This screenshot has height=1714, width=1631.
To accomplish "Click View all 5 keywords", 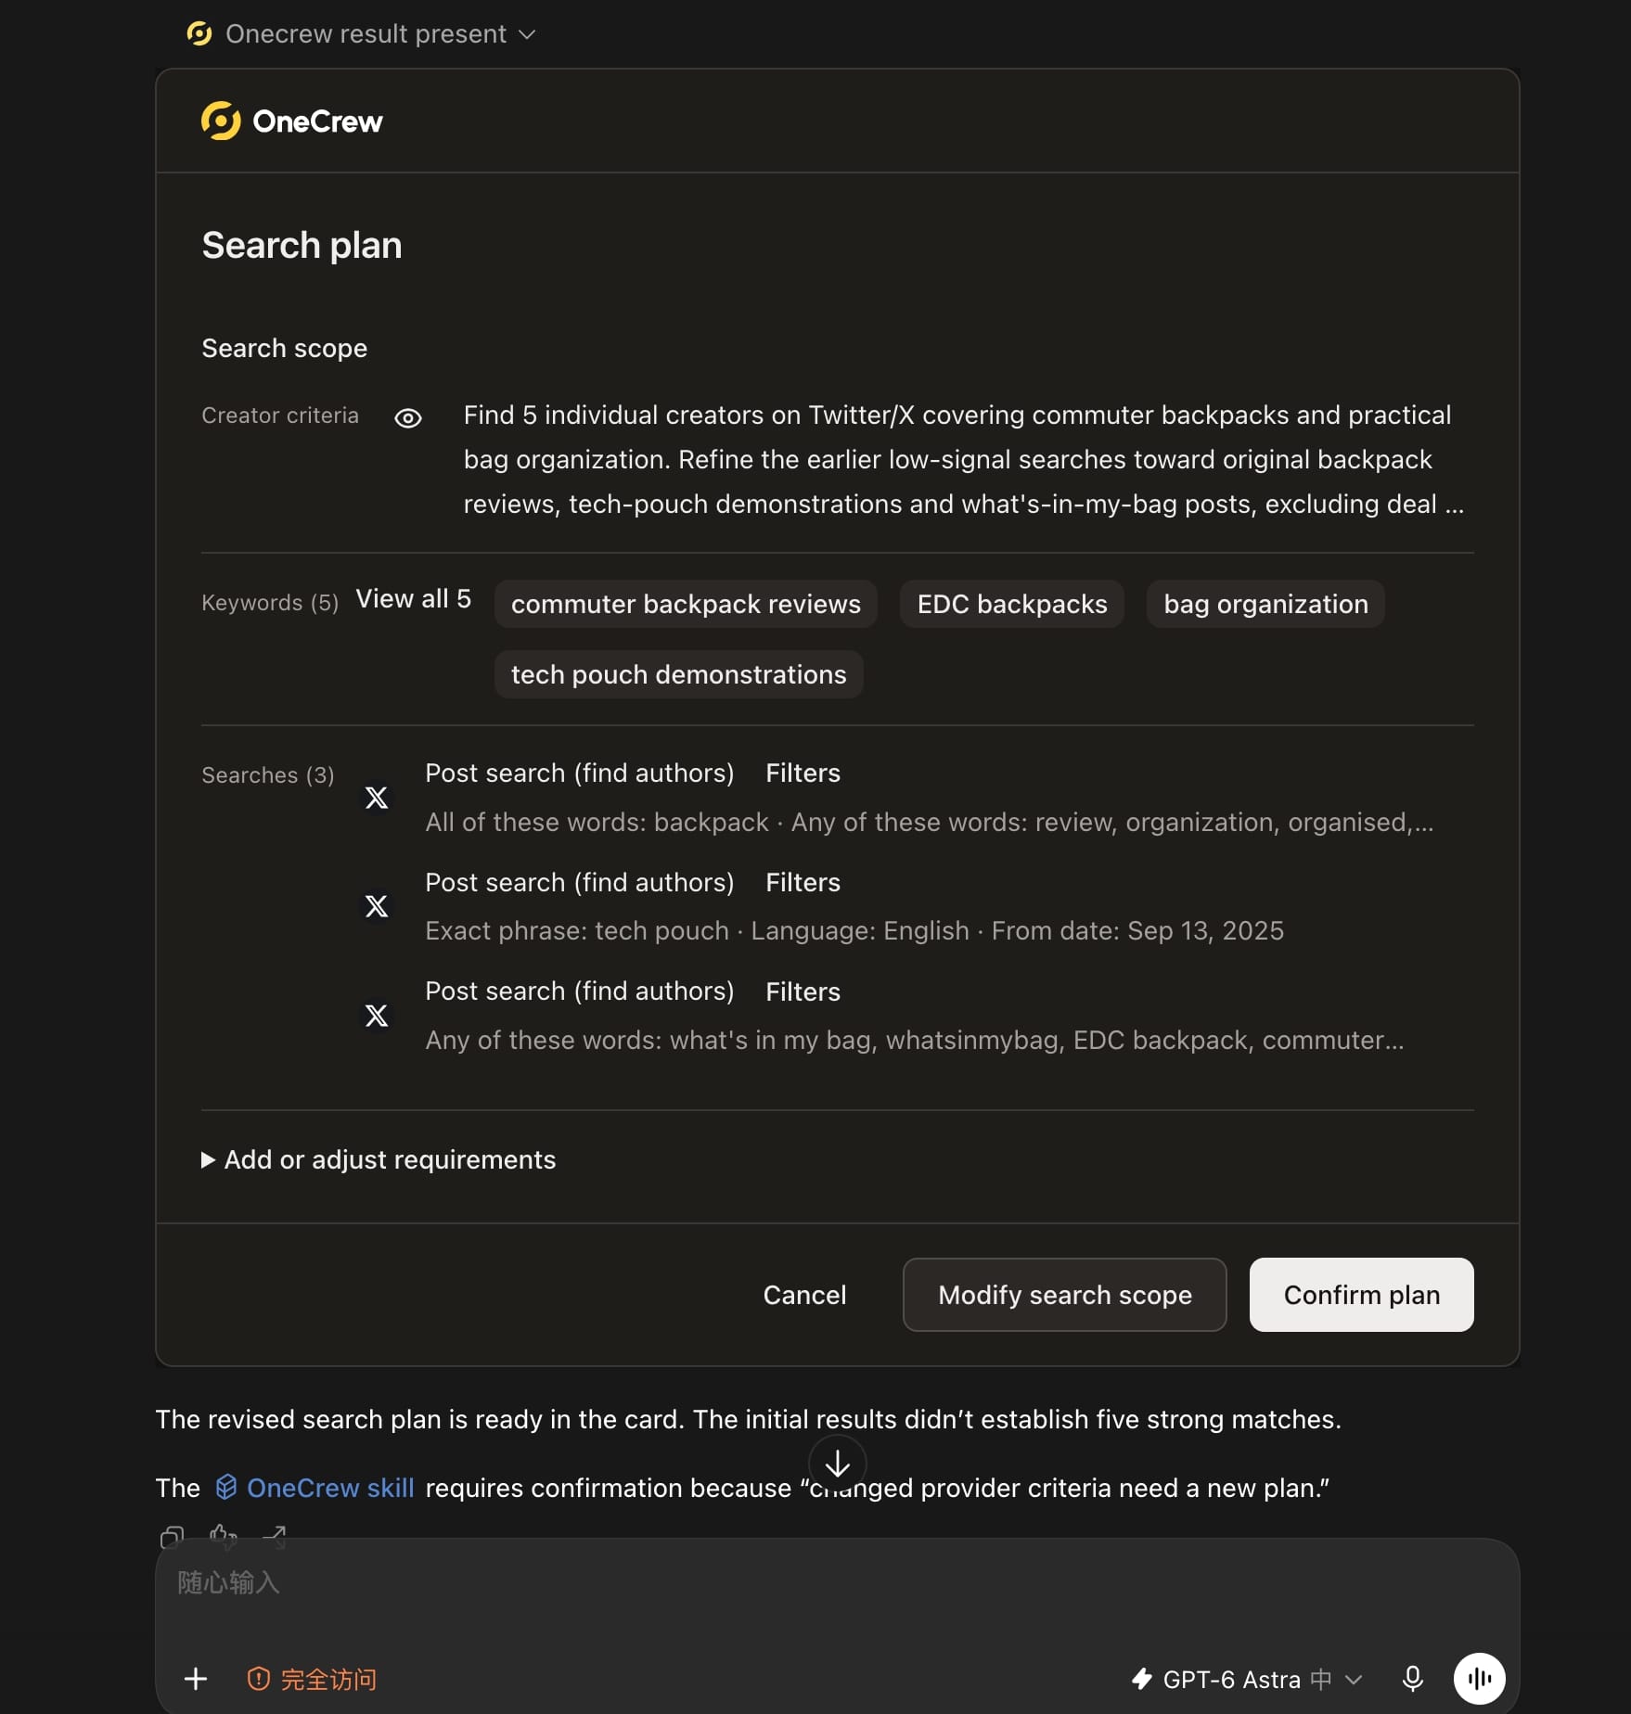I will pyautogui.click(x=414, y=599).
